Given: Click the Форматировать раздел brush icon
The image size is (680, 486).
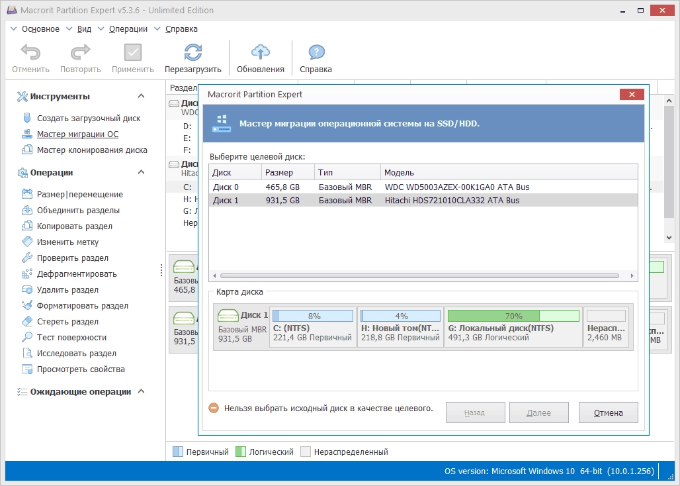Looking at the screenshot, I should coord(27,305).
